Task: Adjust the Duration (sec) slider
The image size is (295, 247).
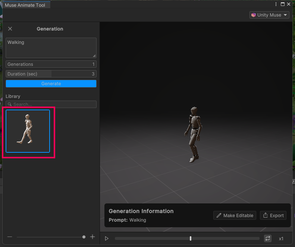Action: coord(51,74)
